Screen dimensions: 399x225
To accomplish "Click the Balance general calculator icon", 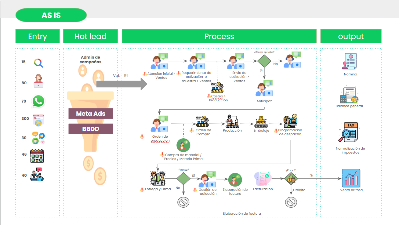I will click(x=349, y=95).
